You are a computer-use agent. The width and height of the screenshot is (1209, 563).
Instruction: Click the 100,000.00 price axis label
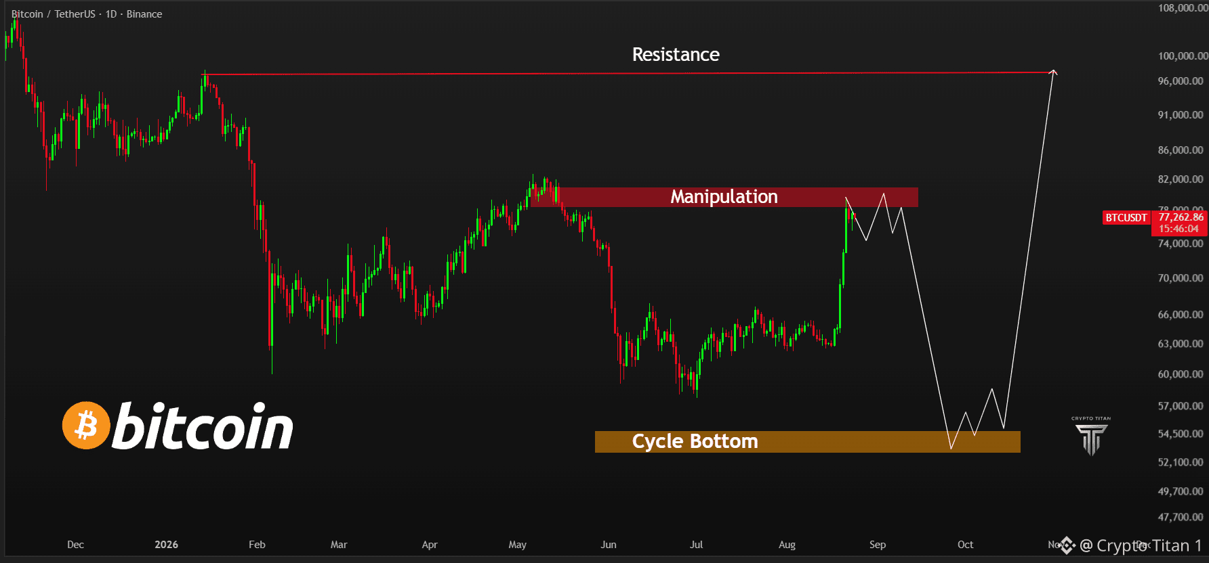pos(1183,56)
